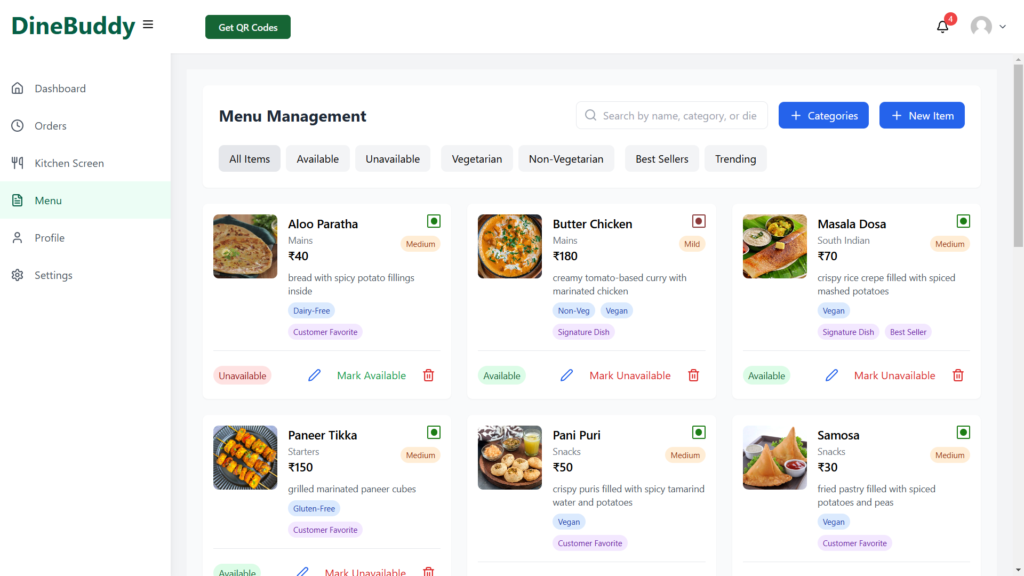The height and width of the screenshot is (576, 1024).
Task: Filter by Vegetarian items
Action: (x=477, y=158)
